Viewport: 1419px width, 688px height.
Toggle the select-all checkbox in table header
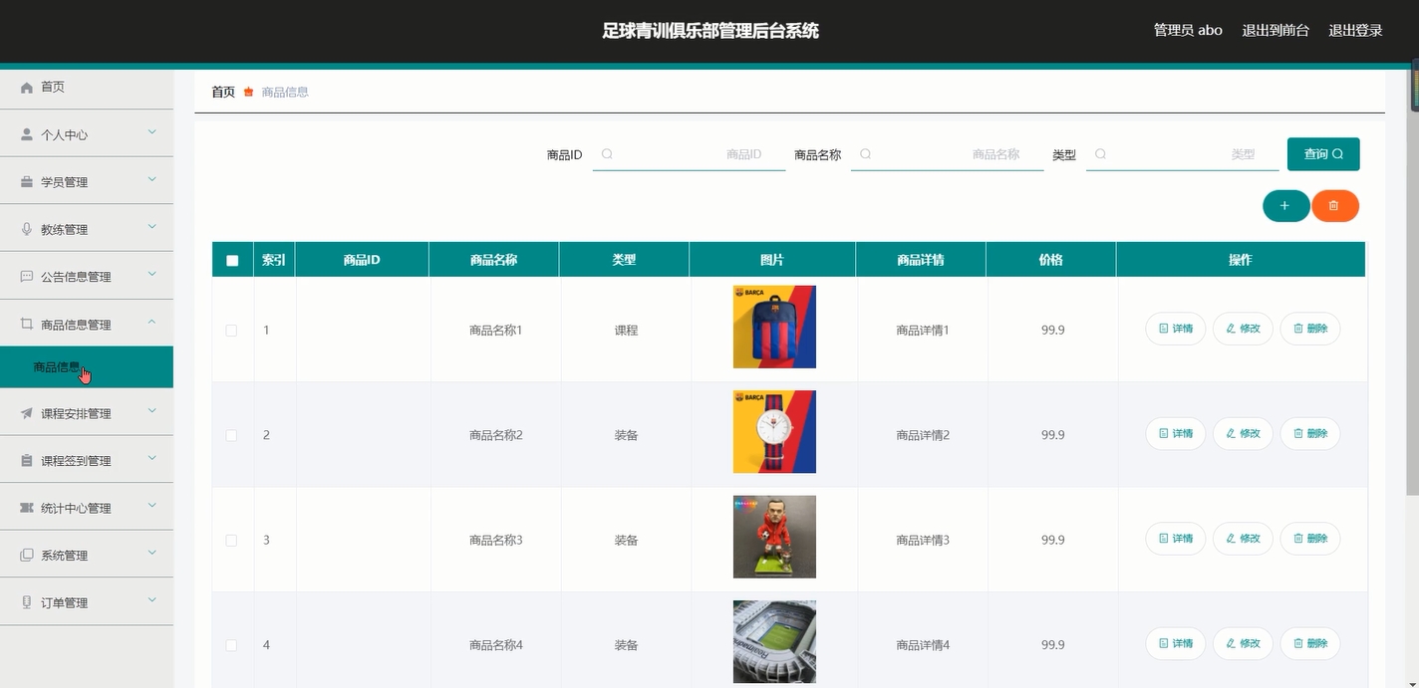tap(232, 261)
